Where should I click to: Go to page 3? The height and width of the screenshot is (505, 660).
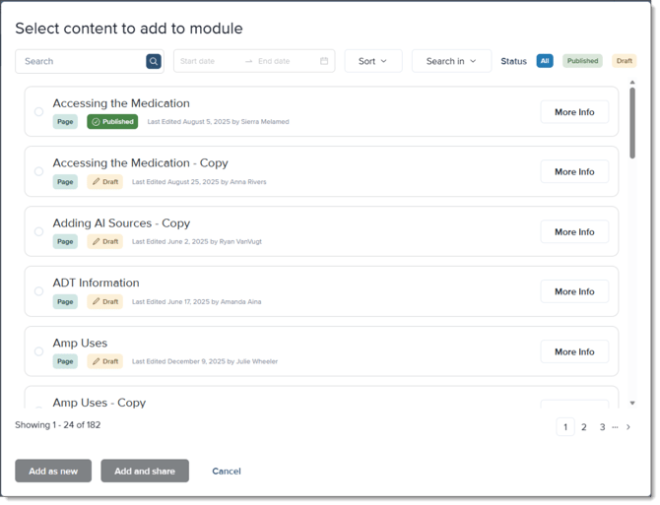(602, 427)
